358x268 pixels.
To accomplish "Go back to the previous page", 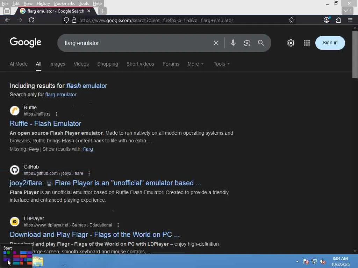I will click(8, 20).
